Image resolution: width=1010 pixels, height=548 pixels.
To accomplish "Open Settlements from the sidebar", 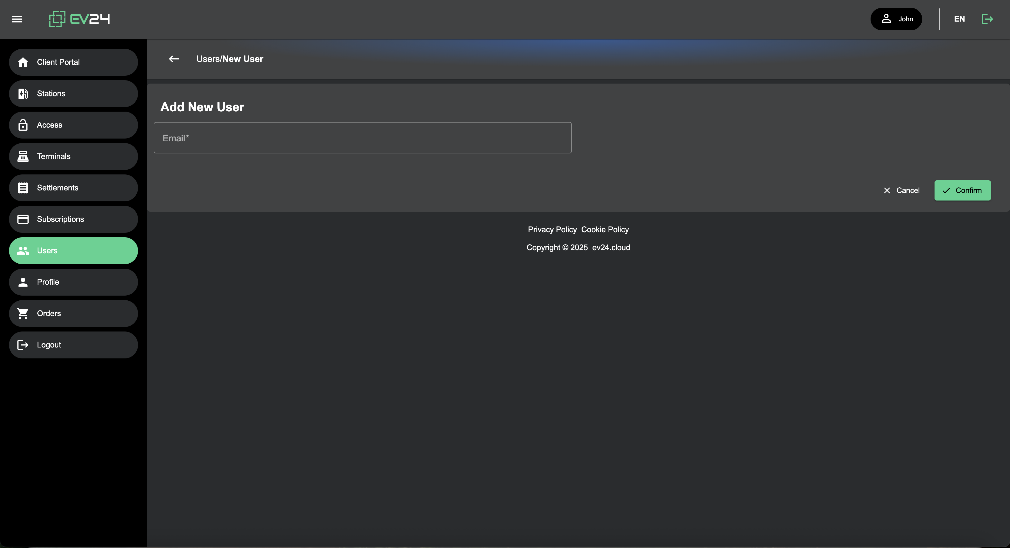I will coord(73,188).
